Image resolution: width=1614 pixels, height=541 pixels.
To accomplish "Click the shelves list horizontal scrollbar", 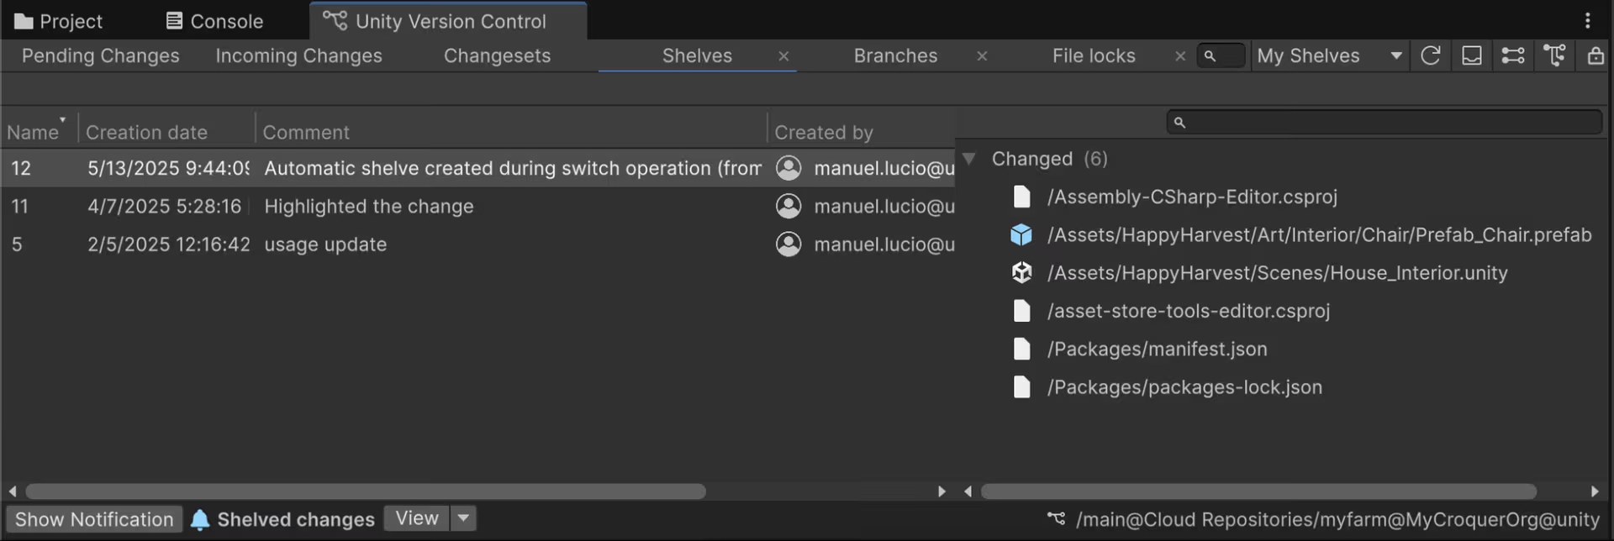I will click(x=366, y=491).
